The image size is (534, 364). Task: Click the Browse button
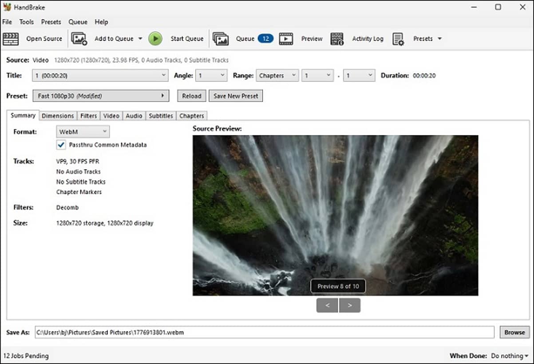click(514, 332)
